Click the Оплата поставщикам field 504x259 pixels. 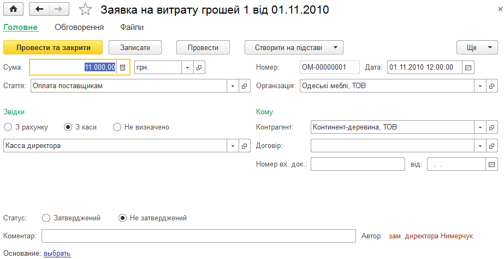[129, 86]
